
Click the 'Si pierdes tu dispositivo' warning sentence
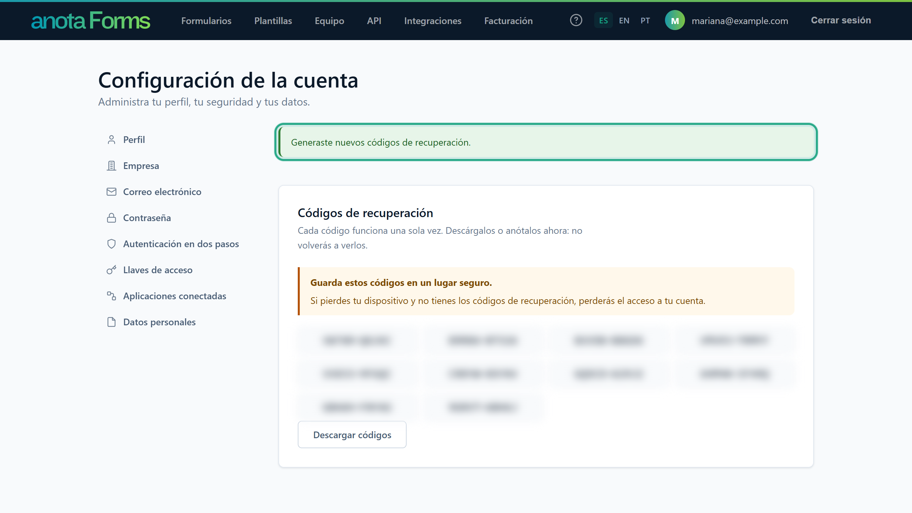508,301
